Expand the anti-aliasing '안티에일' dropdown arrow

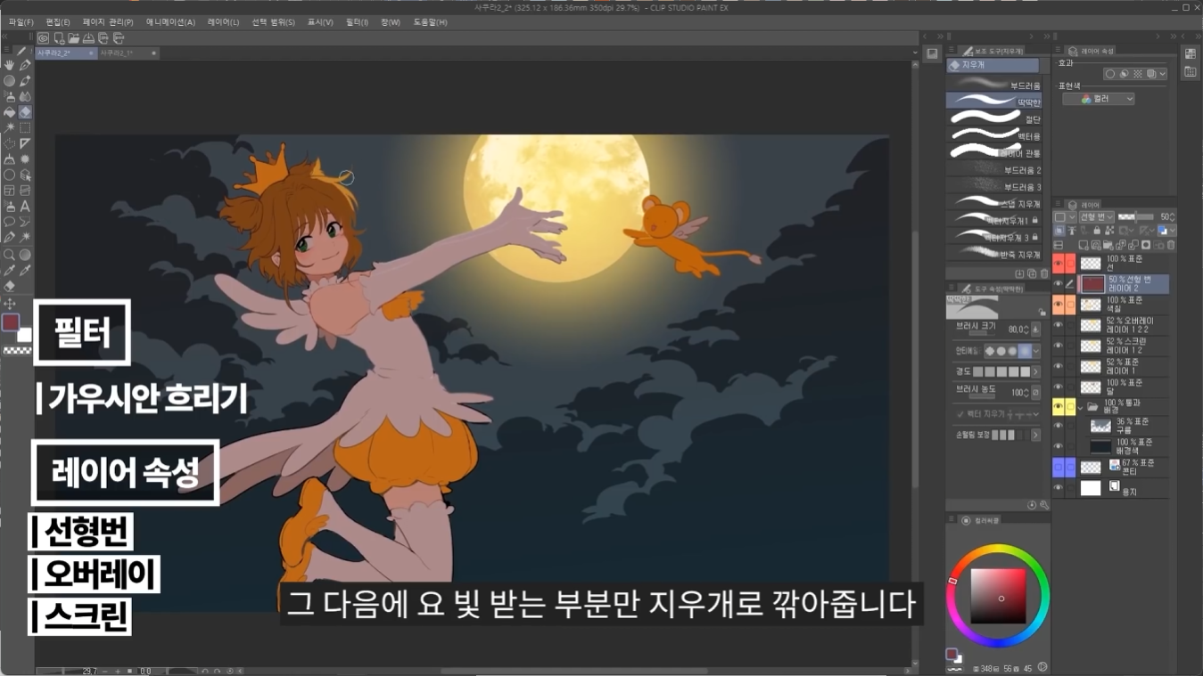[x=1036, y=351]
